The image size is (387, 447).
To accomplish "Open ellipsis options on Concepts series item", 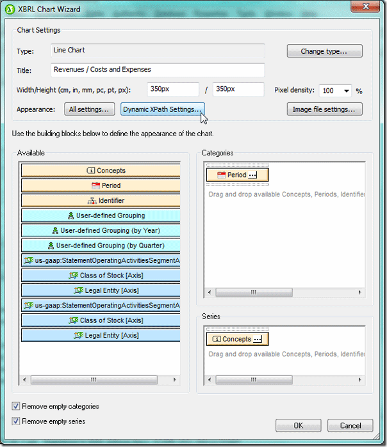I will coord(258,339).
